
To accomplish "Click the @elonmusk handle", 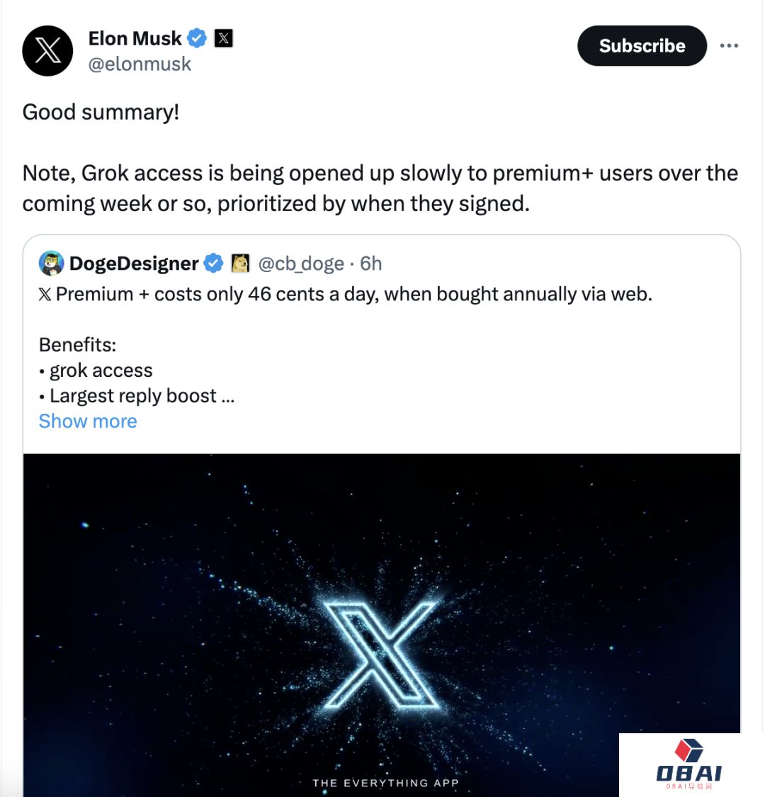I will tap(140, 64).
